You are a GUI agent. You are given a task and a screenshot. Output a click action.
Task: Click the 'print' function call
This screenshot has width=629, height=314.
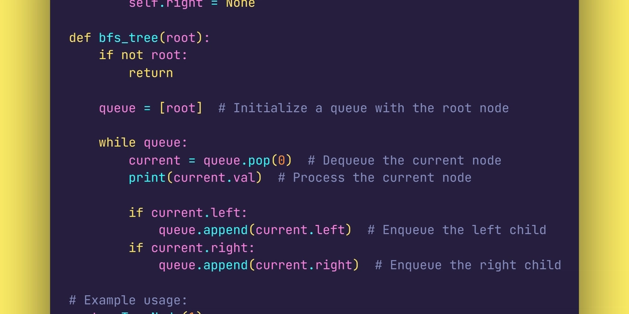pyautogui.click(x=147, y=178)
